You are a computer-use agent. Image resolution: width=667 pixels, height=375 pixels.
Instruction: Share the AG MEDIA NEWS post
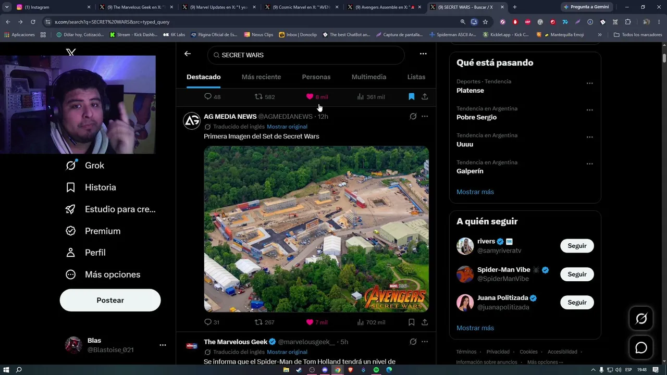coord(425,322)
